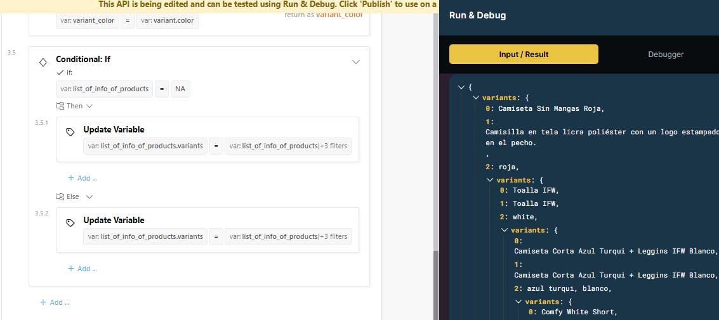Screen dimensions: 719x320
Task: Click the 'Conditional: If' step title
Action: 83,59
